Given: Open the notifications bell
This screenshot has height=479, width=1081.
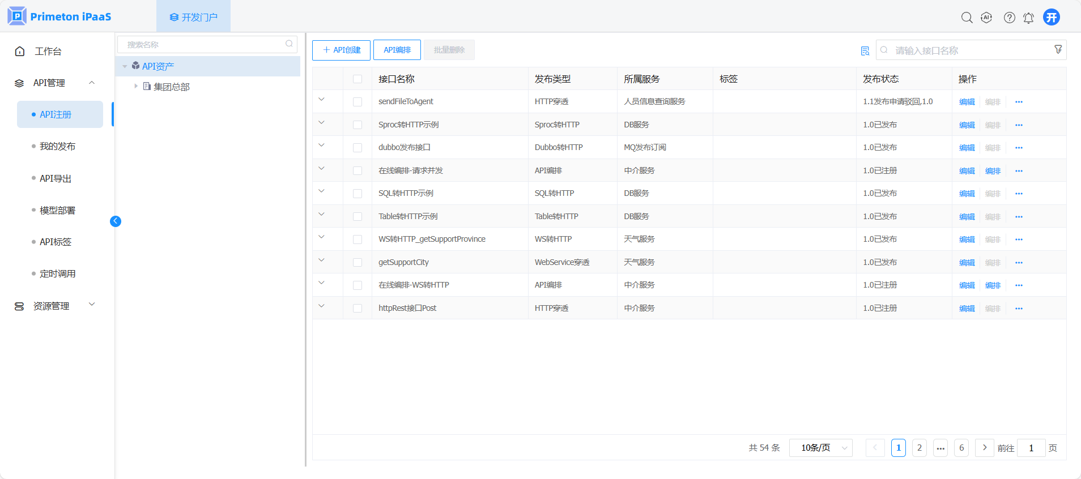Looking at the screenshot, I should coord(1028,18).
